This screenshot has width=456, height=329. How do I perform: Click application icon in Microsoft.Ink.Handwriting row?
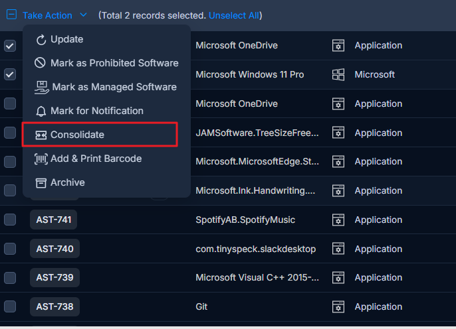tap(338, 190)
